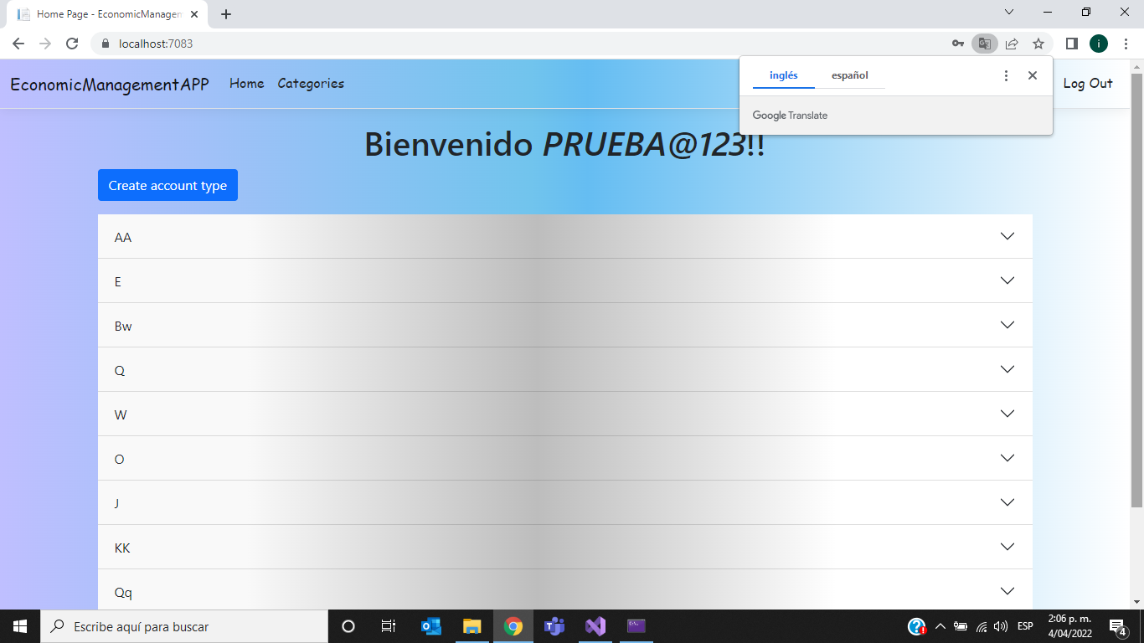Click the share page icon
1144x643 pixels.
tap(1012, 44)
